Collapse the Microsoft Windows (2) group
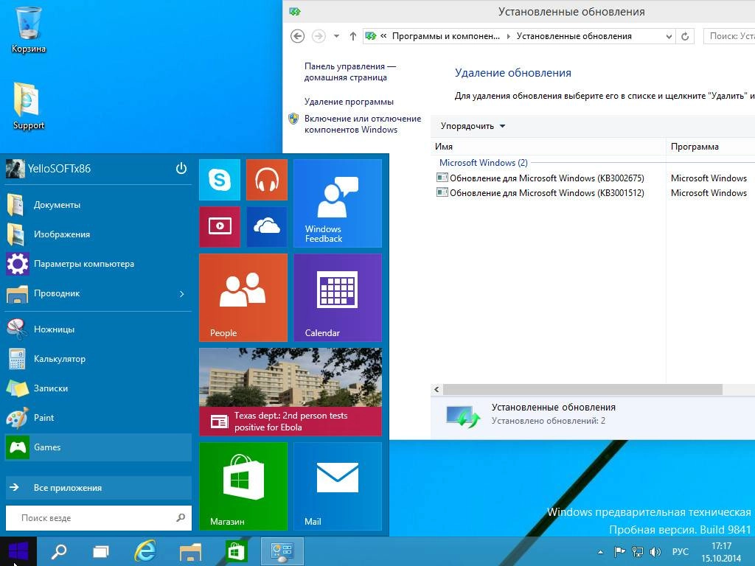755x566 pixels. (484, 163)
